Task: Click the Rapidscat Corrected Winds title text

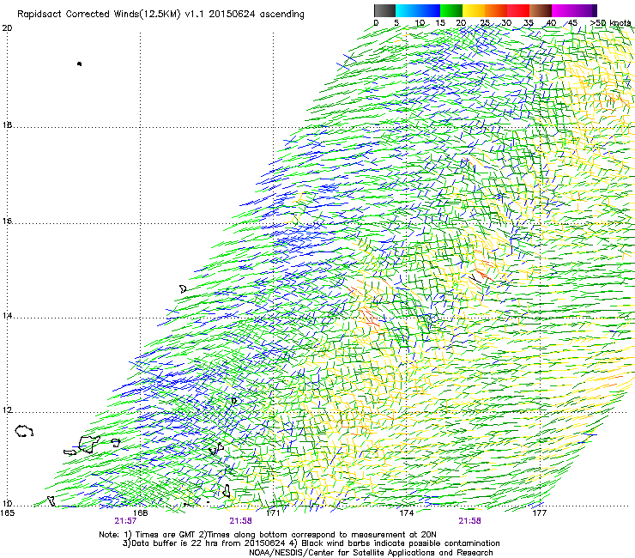Action: [160, 14]
